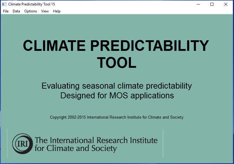Open the Help menu
Viewport: 234px width, 164px height.
[57, 11]
